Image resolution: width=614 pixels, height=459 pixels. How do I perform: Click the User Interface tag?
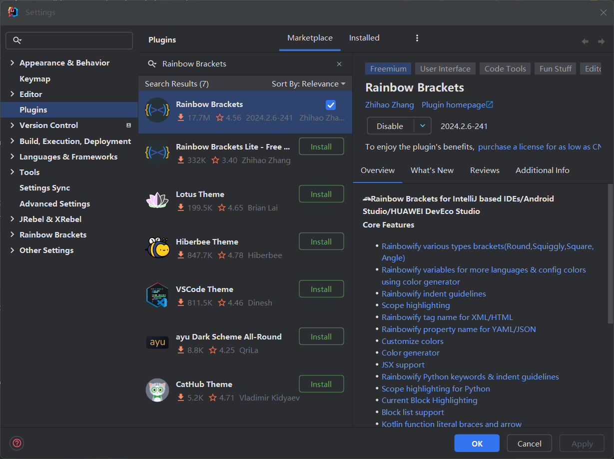[445, 69]
